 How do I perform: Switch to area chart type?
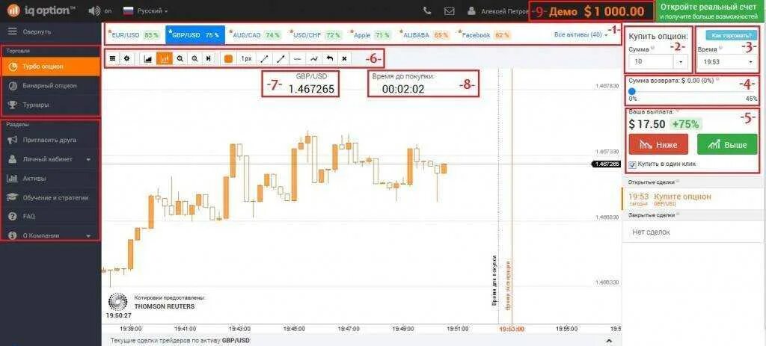[148, 58]
